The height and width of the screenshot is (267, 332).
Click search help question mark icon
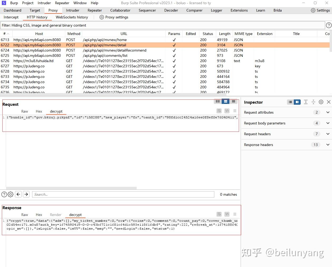[4, 194]
